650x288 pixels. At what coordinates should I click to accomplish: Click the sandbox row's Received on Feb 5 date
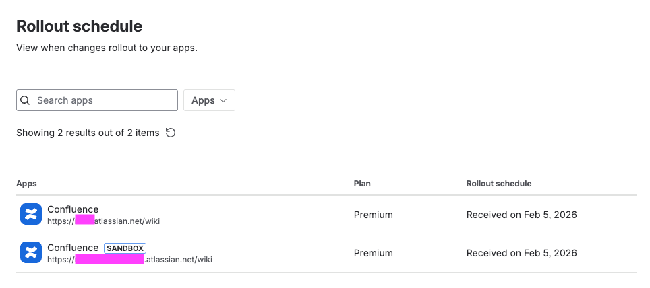click(521, 253)
